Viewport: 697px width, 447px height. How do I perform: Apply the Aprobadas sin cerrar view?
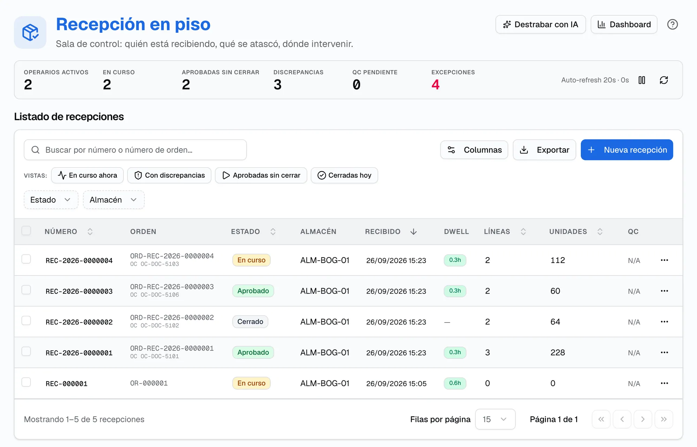coord(261,175)
